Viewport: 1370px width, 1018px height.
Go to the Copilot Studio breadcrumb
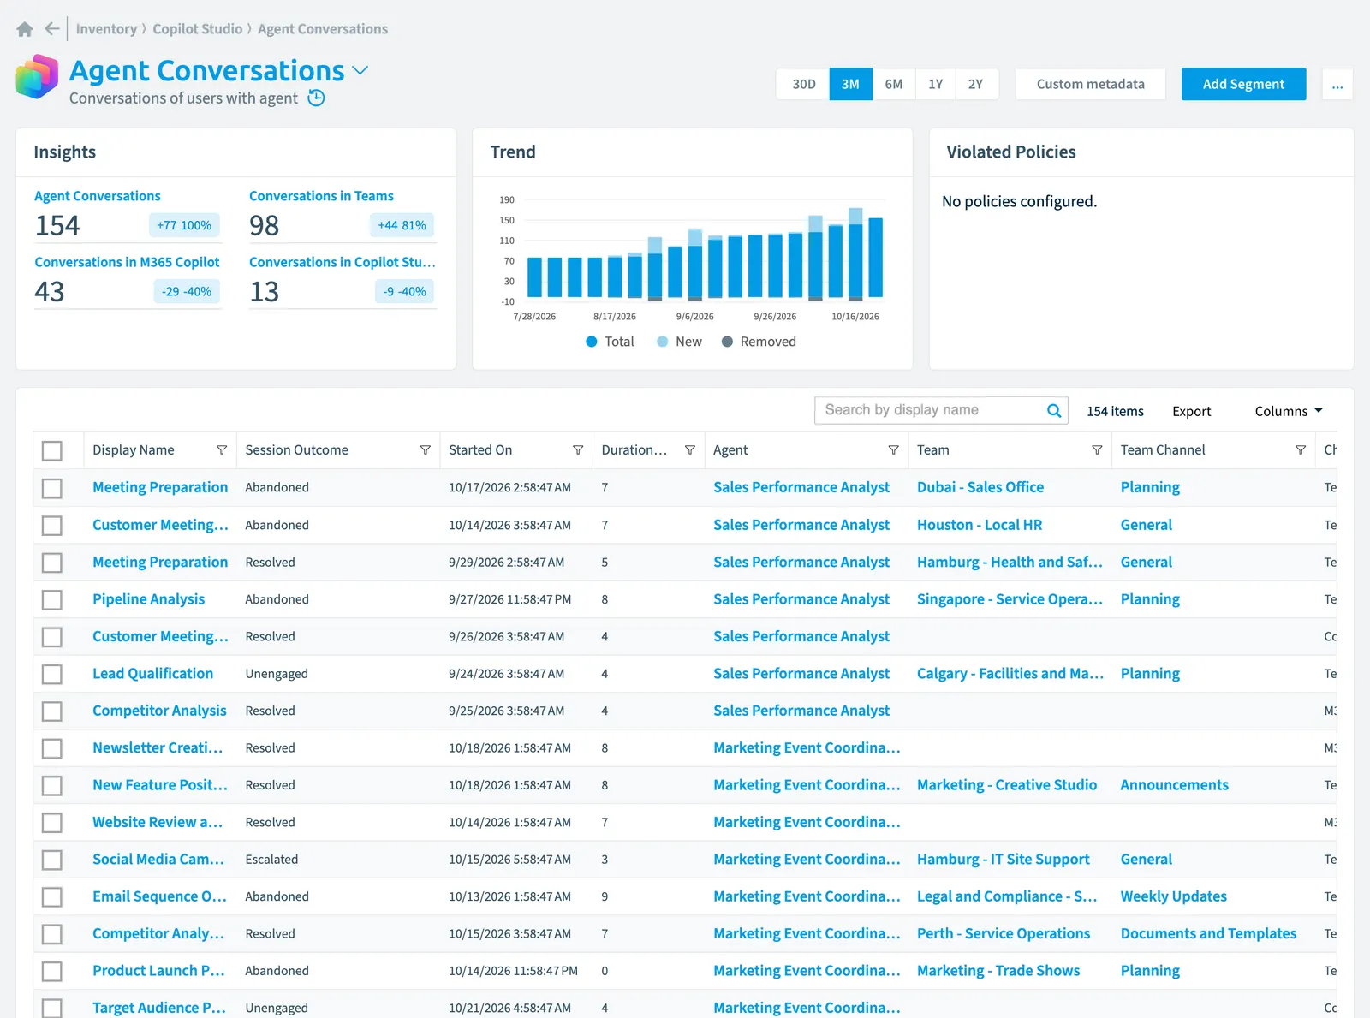pyautogui.click(x=197, y=29)
